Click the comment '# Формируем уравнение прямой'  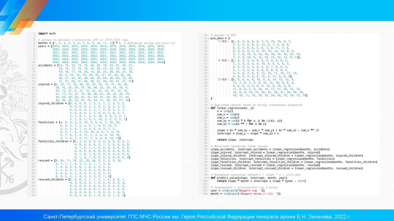[255, 175]
